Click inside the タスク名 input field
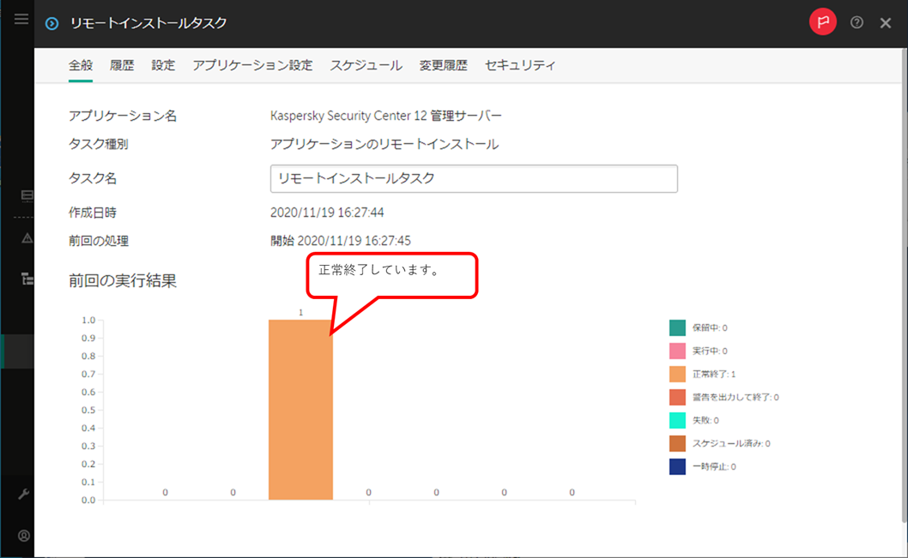This screenshot has height=558, width=908. tap(472, 178)
